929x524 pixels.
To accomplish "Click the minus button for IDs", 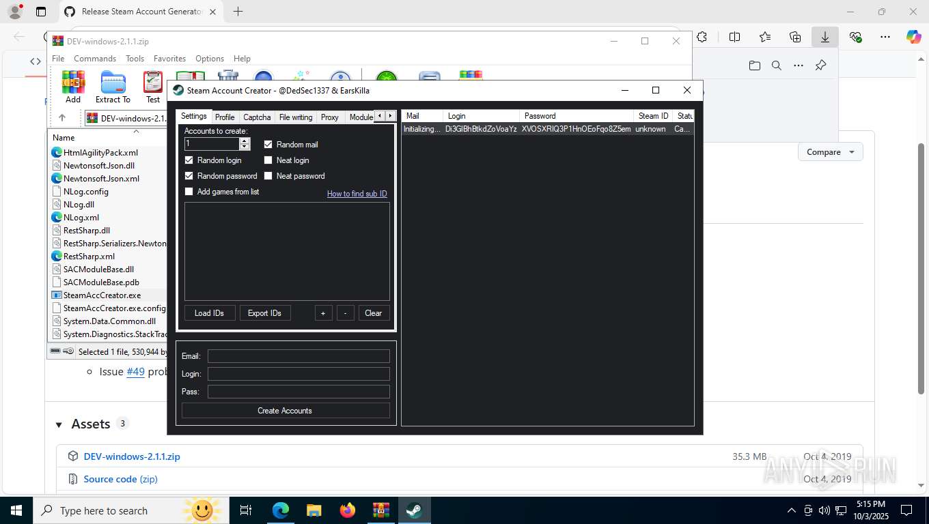I will [x=346, y=313].
